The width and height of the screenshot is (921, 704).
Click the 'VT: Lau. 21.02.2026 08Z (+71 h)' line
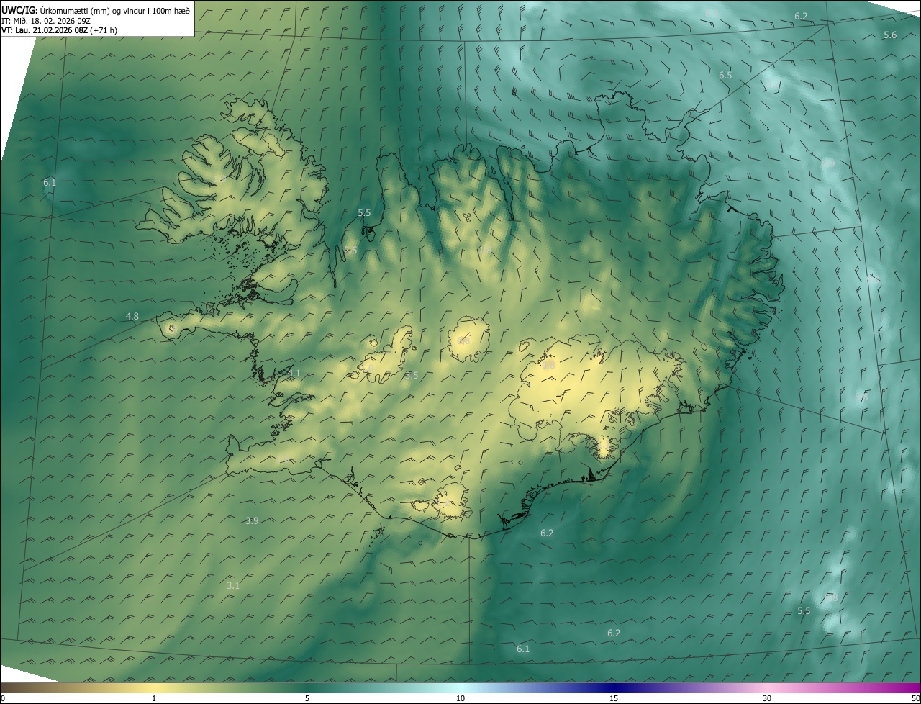59,30
